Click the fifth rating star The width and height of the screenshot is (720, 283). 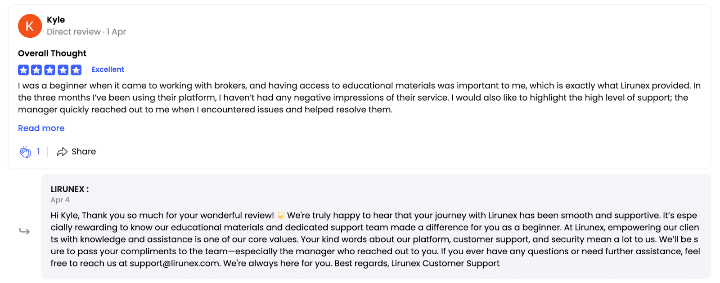(x=76, y=70)
